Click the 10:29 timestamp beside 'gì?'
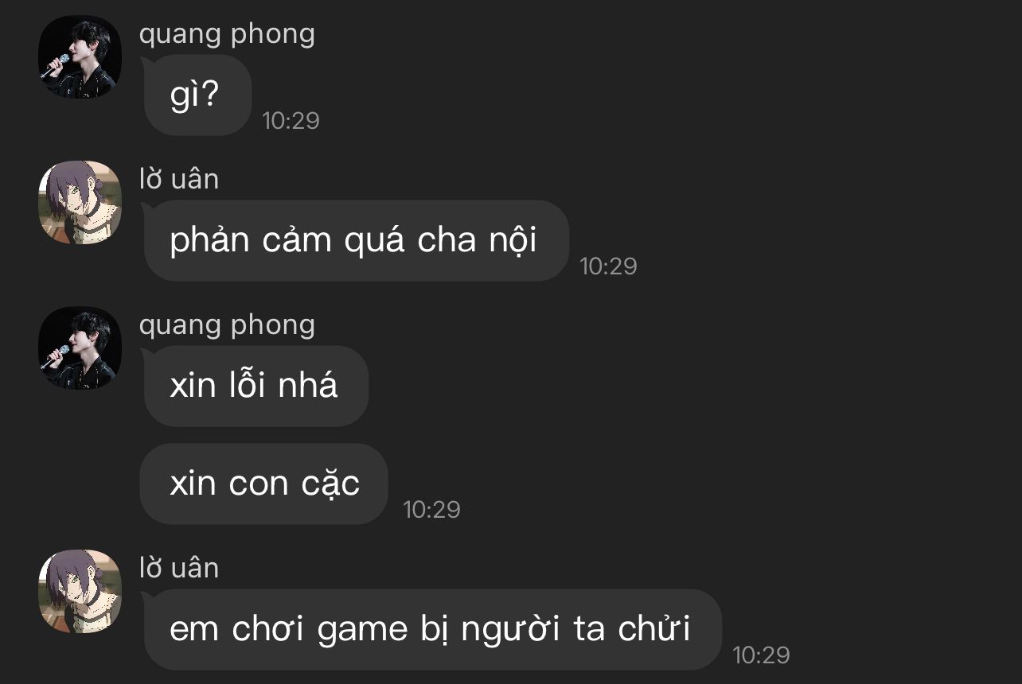Screen dimensions: 1022x684 click(x=291, y=121)
